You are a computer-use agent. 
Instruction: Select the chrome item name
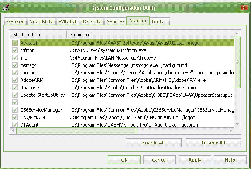(x=28, y=73)
